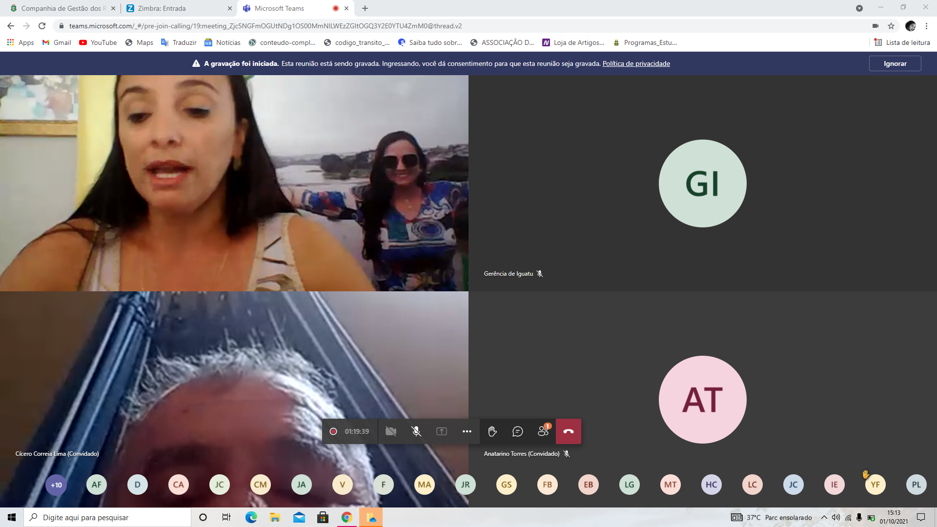Screen dimensions: 937x527
Task: Select the GI avatar of Gerência de Iguatu
Action: point(703,183)
